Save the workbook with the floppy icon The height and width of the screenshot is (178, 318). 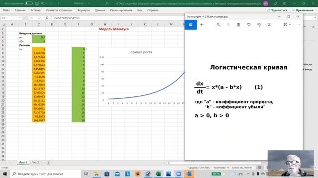point(37,3)
